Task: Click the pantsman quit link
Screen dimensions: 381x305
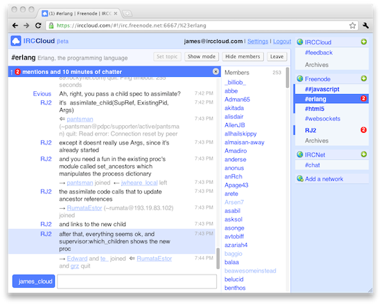Action: (x=80, y=119)
